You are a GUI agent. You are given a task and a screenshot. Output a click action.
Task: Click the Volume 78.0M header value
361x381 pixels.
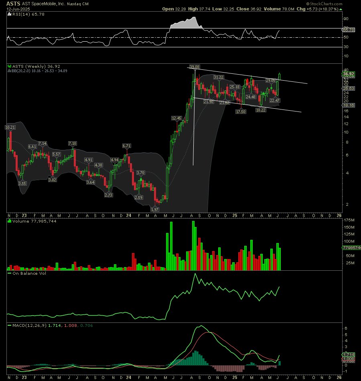pyautogui.click(x=279, y=9)
